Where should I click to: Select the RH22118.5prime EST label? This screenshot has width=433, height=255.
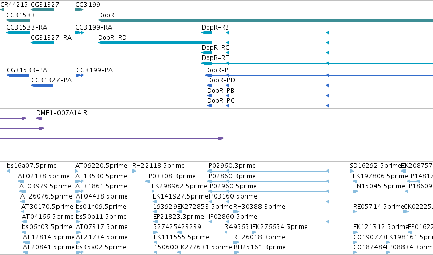tap(158, 166)
